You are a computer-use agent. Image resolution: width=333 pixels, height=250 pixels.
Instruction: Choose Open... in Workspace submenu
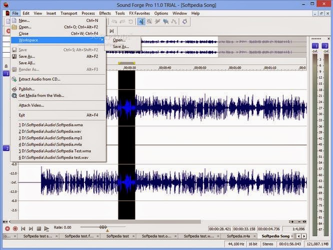(123, 40)
